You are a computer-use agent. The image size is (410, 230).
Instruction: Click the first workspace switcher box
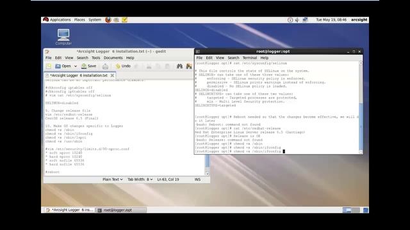point(347,210)
